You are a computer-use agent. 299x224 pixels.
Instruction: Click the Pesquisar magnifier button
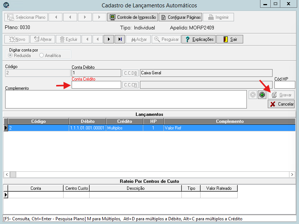click(x=166, y=39)
